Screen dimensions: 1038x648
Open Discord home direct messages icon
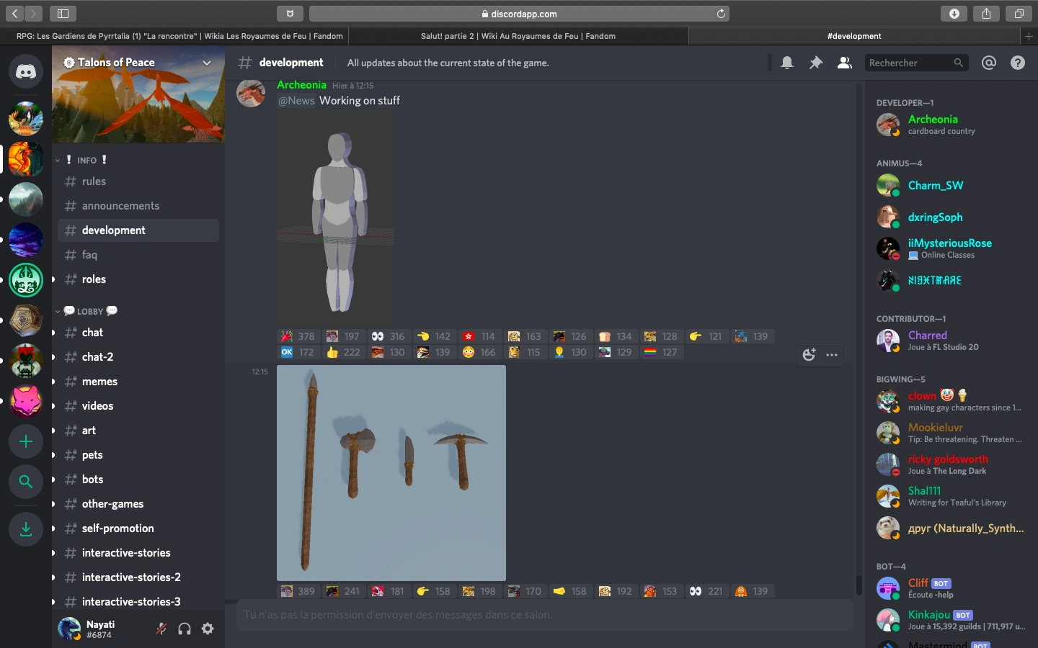(x=26, y=71)
